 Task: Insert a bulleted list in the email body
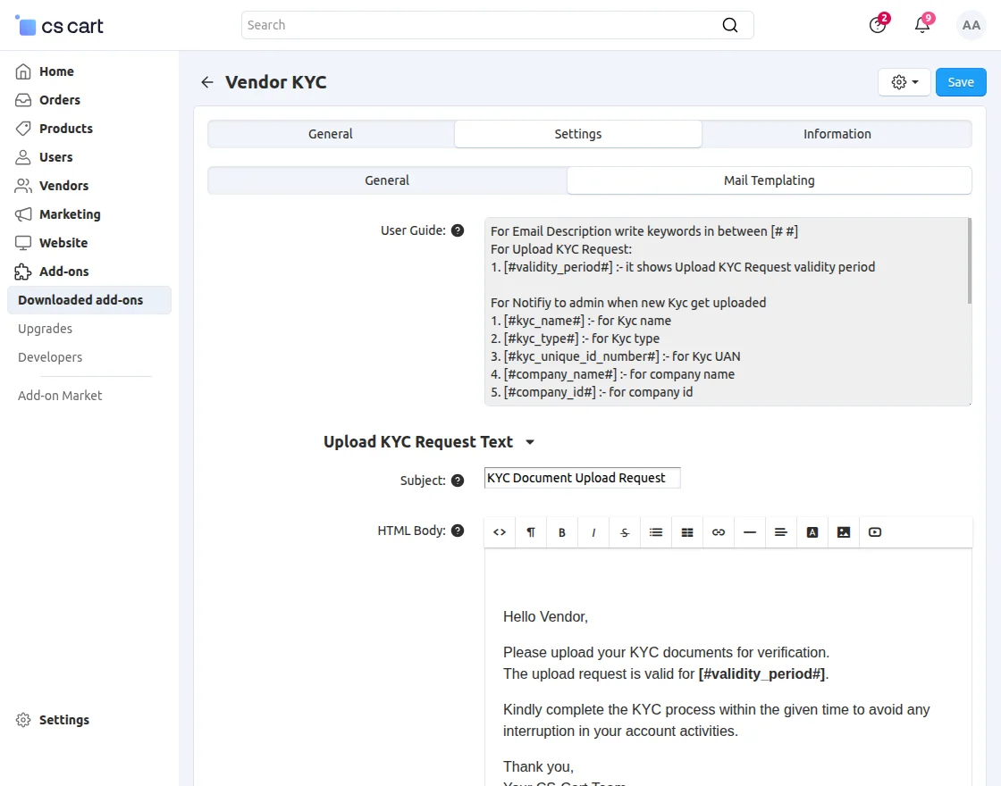(x=655, y=531)
